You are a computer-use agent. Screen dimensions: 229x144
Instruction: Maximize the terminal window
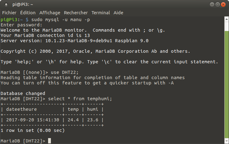218,4
